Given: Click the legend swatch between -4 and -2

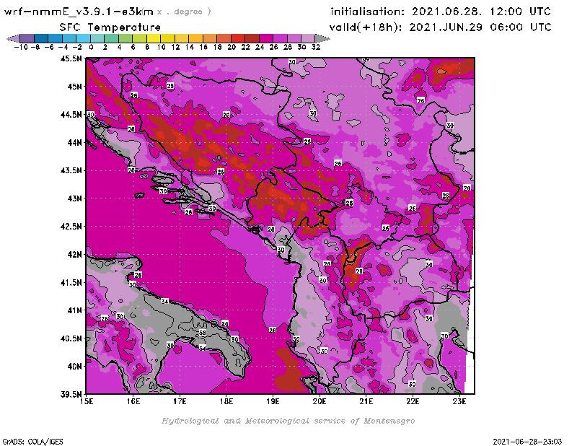Looking at the screenshot, I should coord(69,39).
